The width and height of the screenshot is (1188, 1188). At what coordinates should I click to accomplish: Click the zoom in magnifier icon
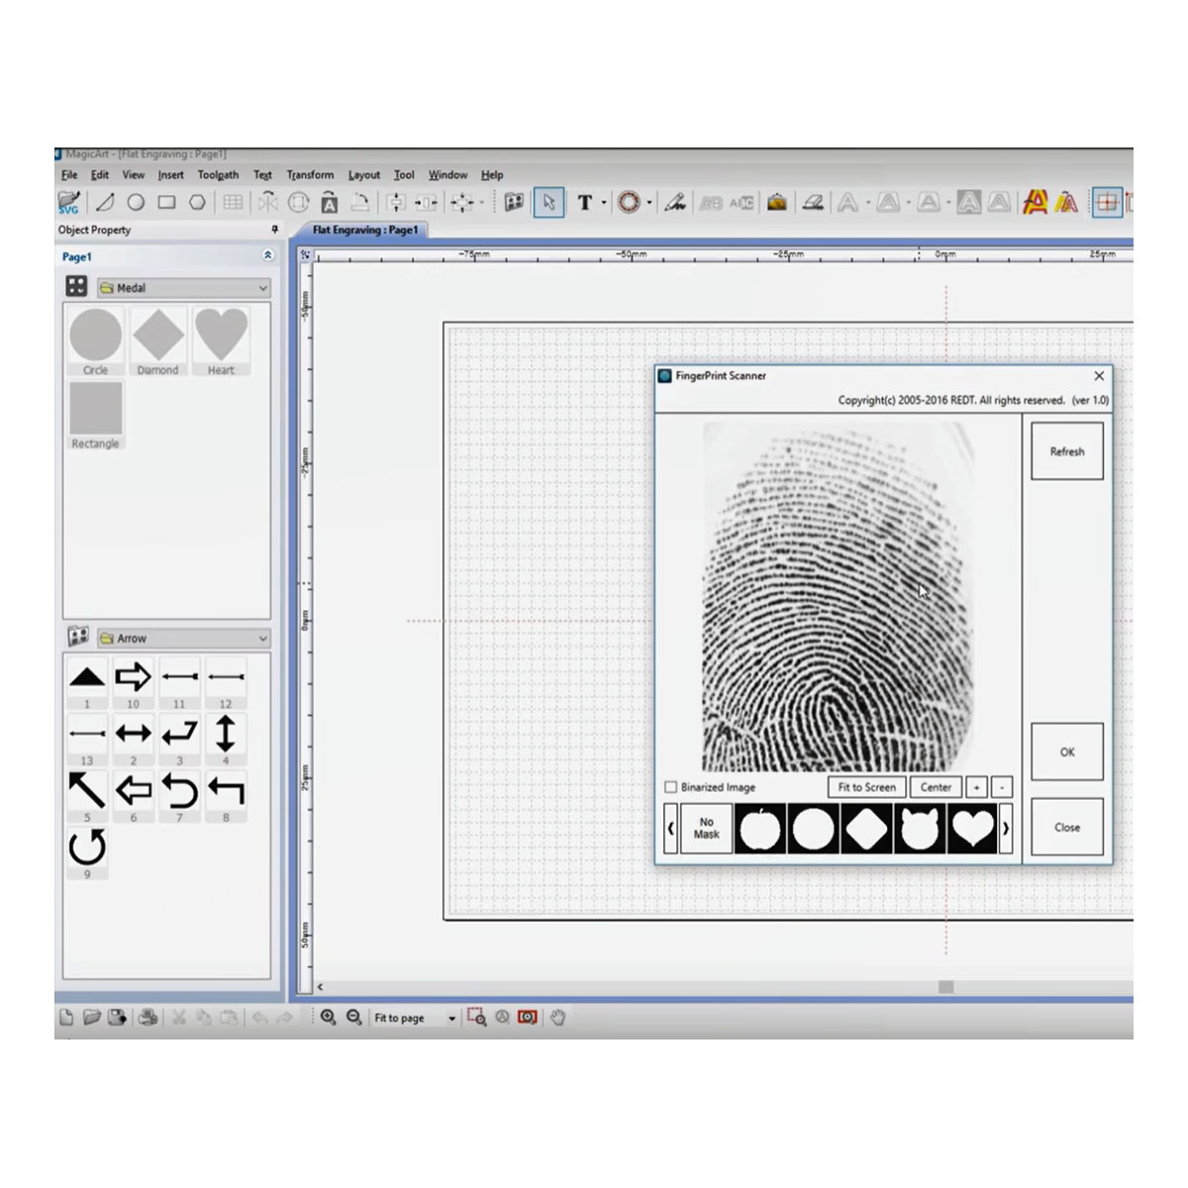click(329, 1018)
